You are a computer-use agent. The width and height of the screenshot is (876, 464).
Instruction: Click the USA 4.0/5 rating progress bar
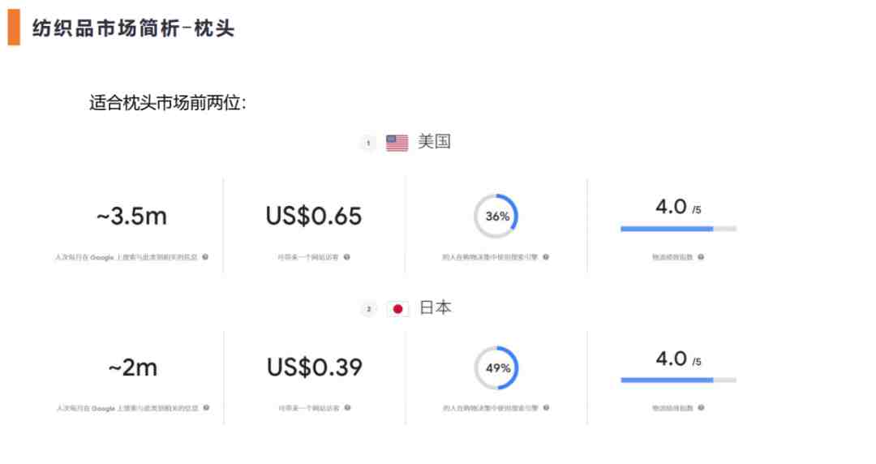pyautogui.click(x=678, y=229)
